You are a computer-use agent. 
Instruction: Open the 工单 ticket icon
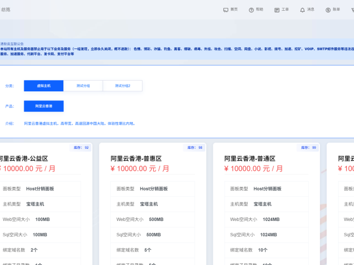click(x=277, y=10)
